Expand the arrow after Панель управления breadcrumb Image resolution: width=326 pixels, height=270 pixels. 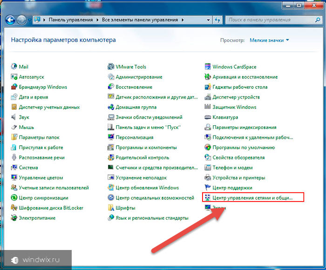pyautogui.click(x=97, y=20)
